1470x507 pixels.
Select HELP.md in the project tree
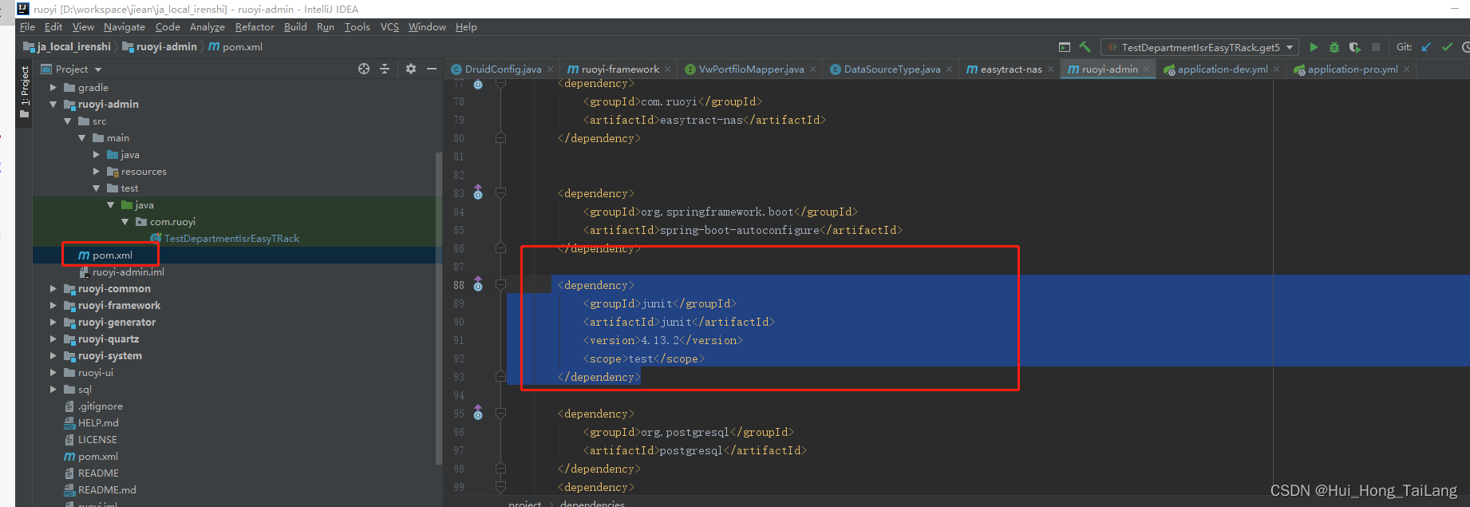[x=97, y=422]
